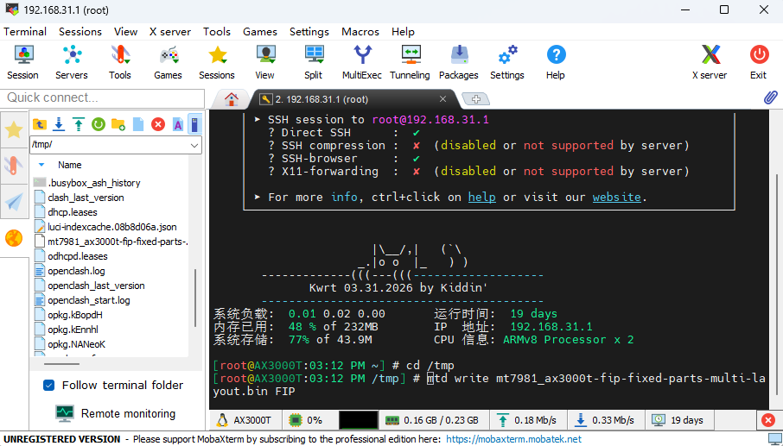Click the Quick connect input field

point(102,97)
